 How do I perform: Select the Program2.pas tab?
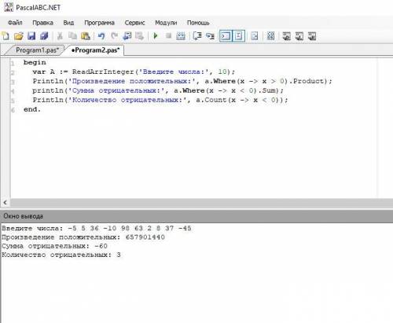click(95, 50)
